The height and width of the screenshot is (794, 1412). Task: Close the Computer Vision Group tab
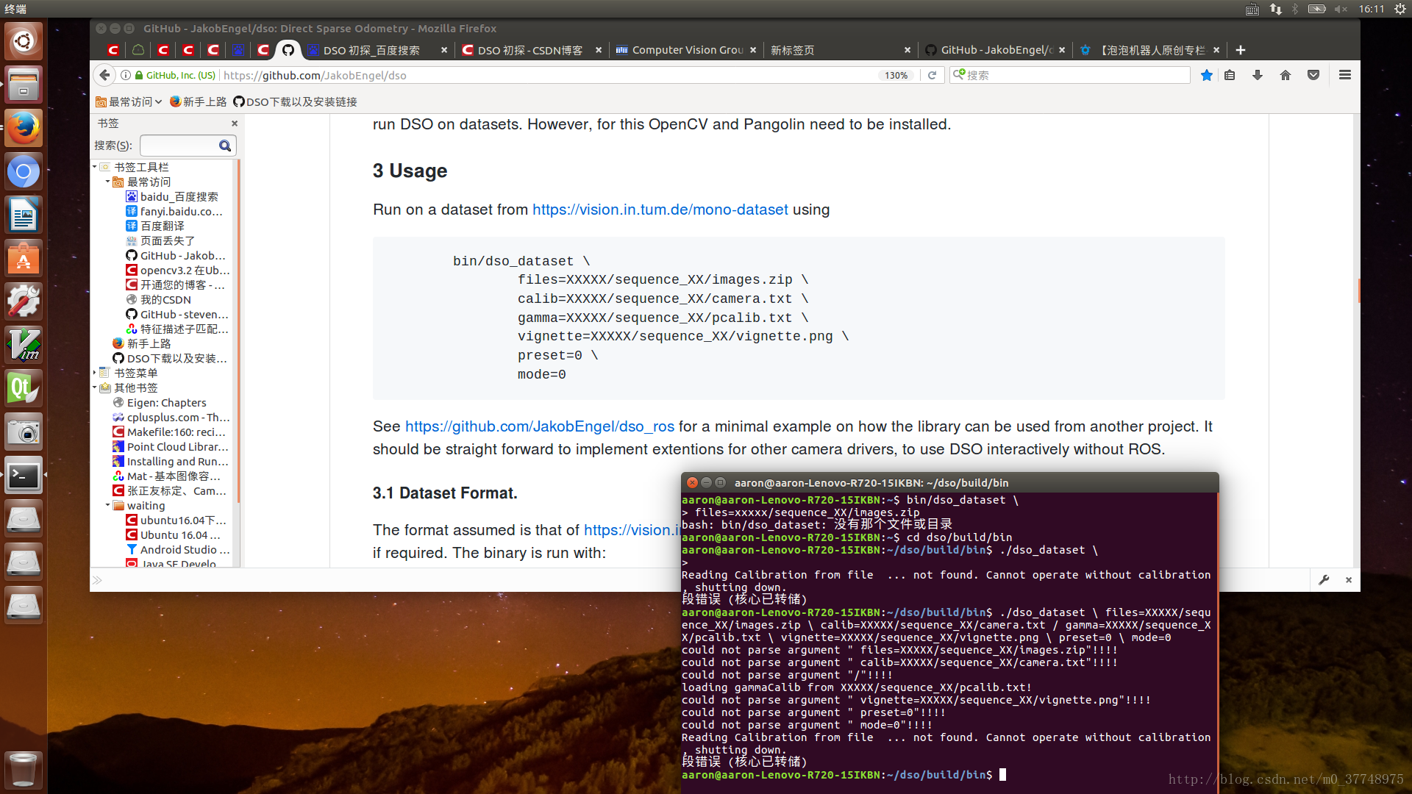click(753, 50)
